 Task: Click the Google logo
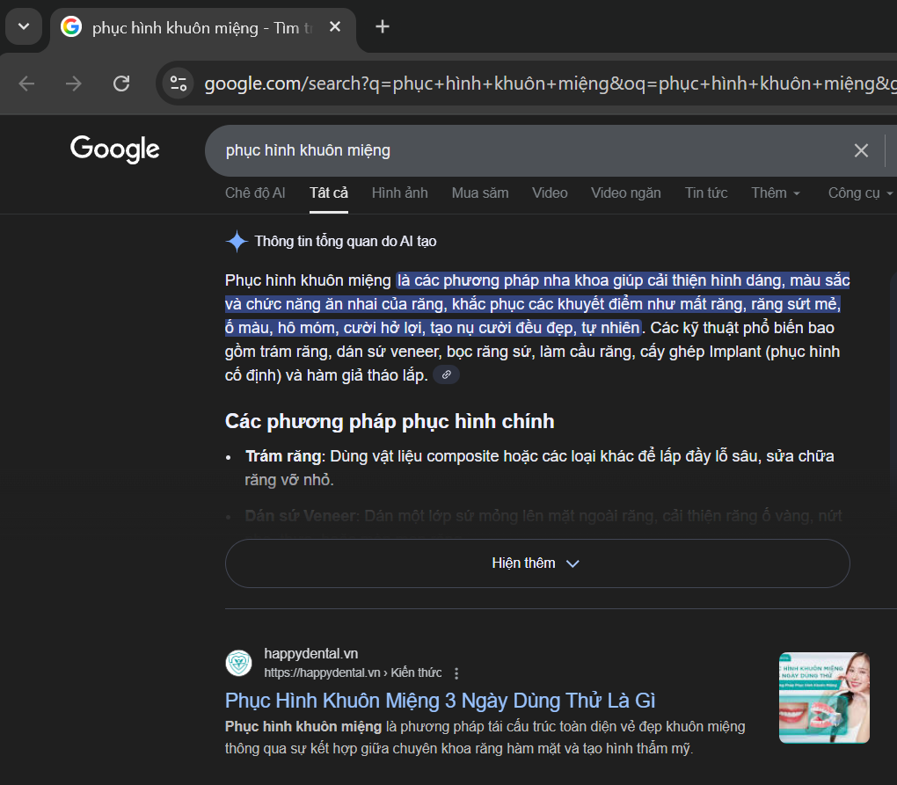point(115,149)
